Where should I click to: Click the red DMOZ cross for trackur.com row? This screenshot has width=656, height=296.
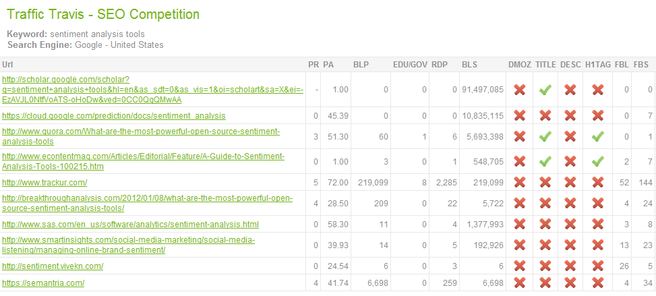point(520,183)
